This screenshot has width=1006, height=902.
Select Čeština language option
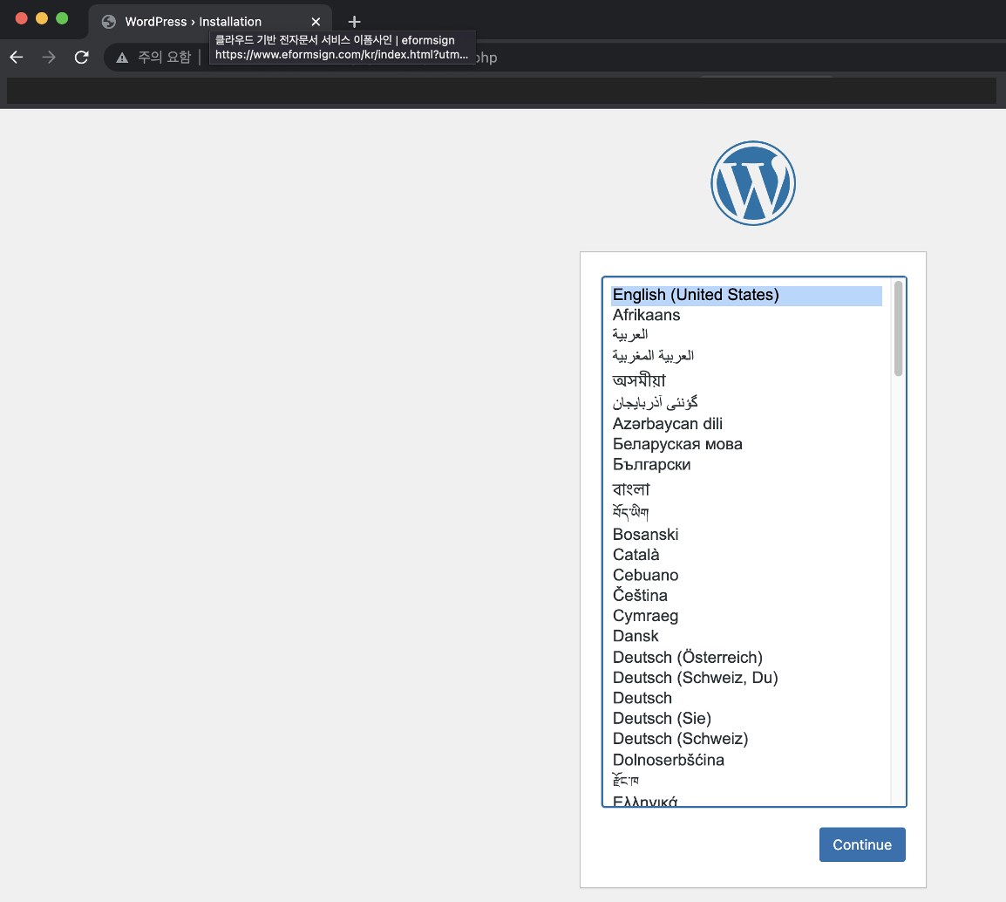747,595
